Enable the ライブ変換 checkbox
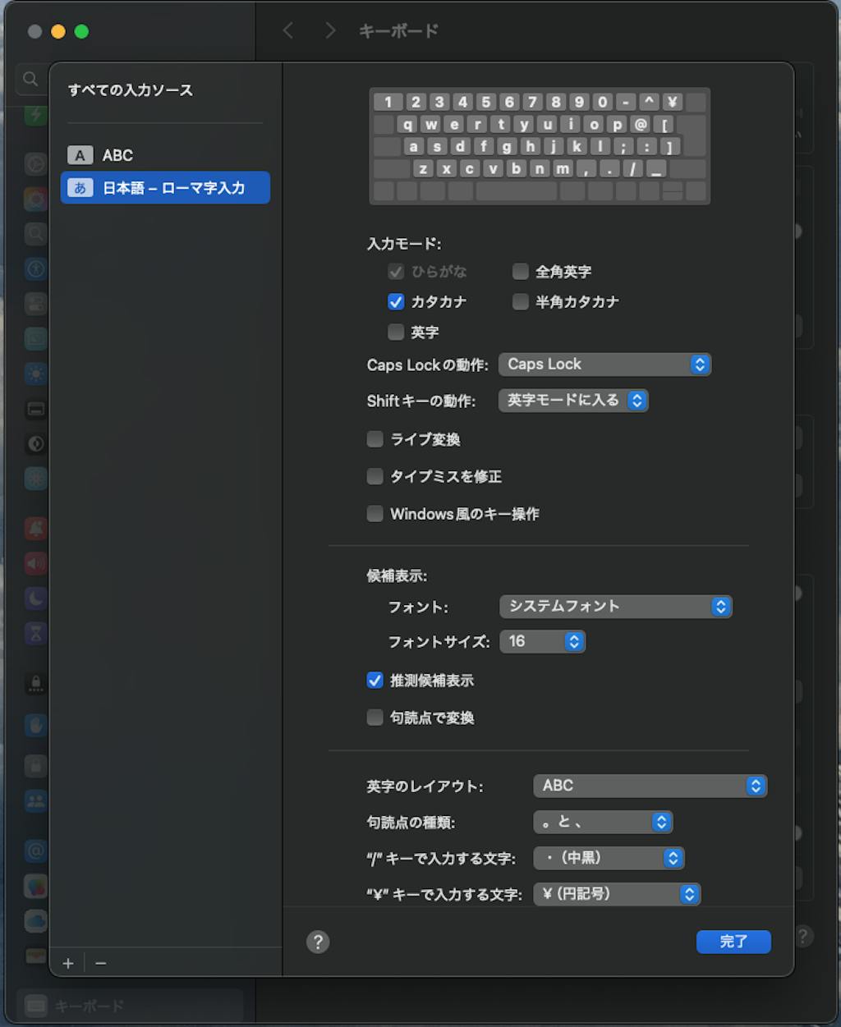 pos(375,439)
